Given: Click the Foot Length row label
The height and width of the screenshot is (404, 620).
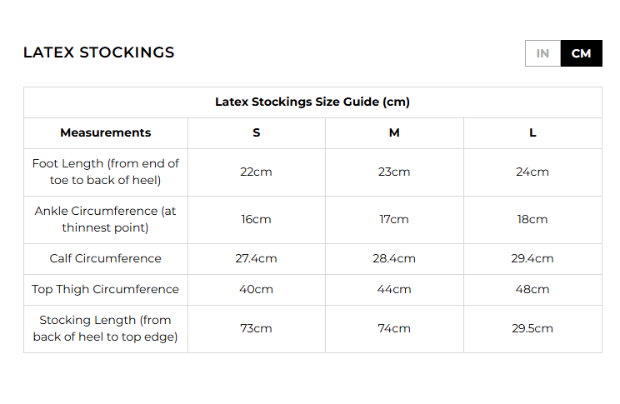Looking at the screenshot, I should (106, 172).
